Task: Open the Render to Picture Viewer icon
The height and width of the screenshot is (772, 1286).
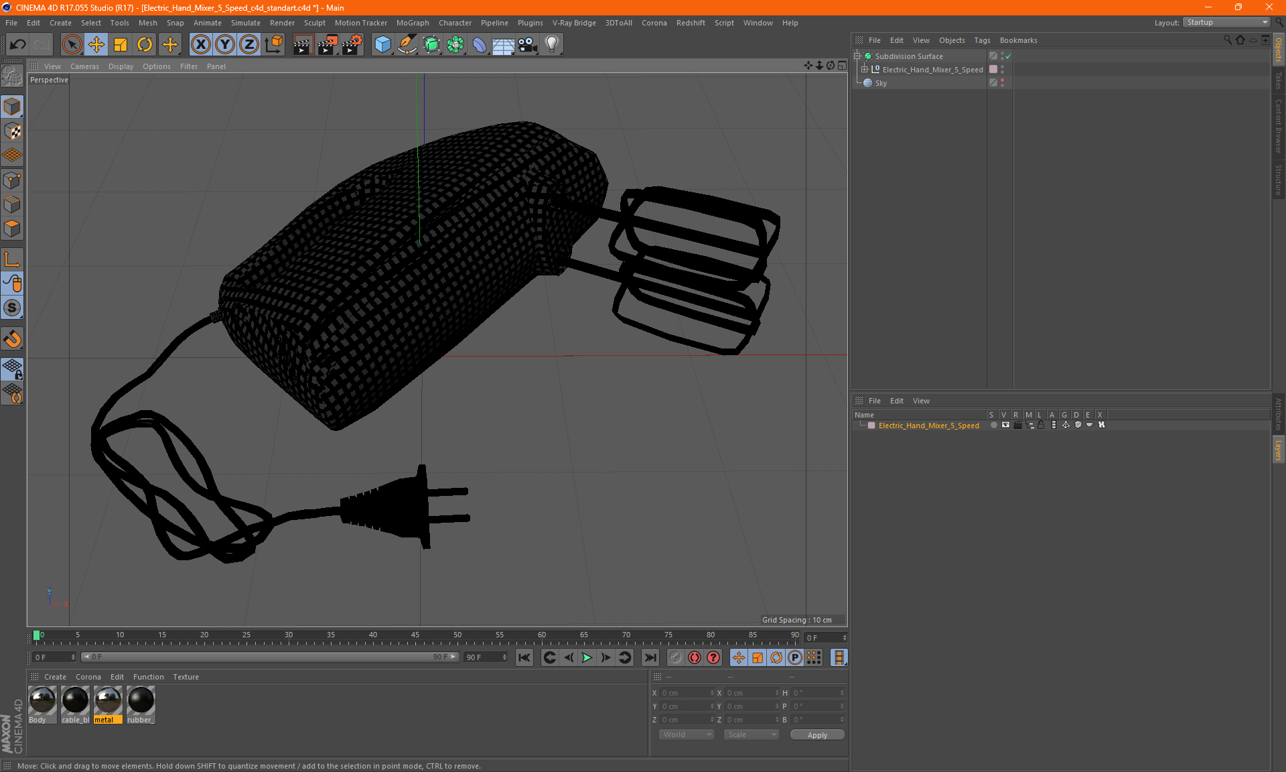Action: pyautogui.click(x=328, y=45)
